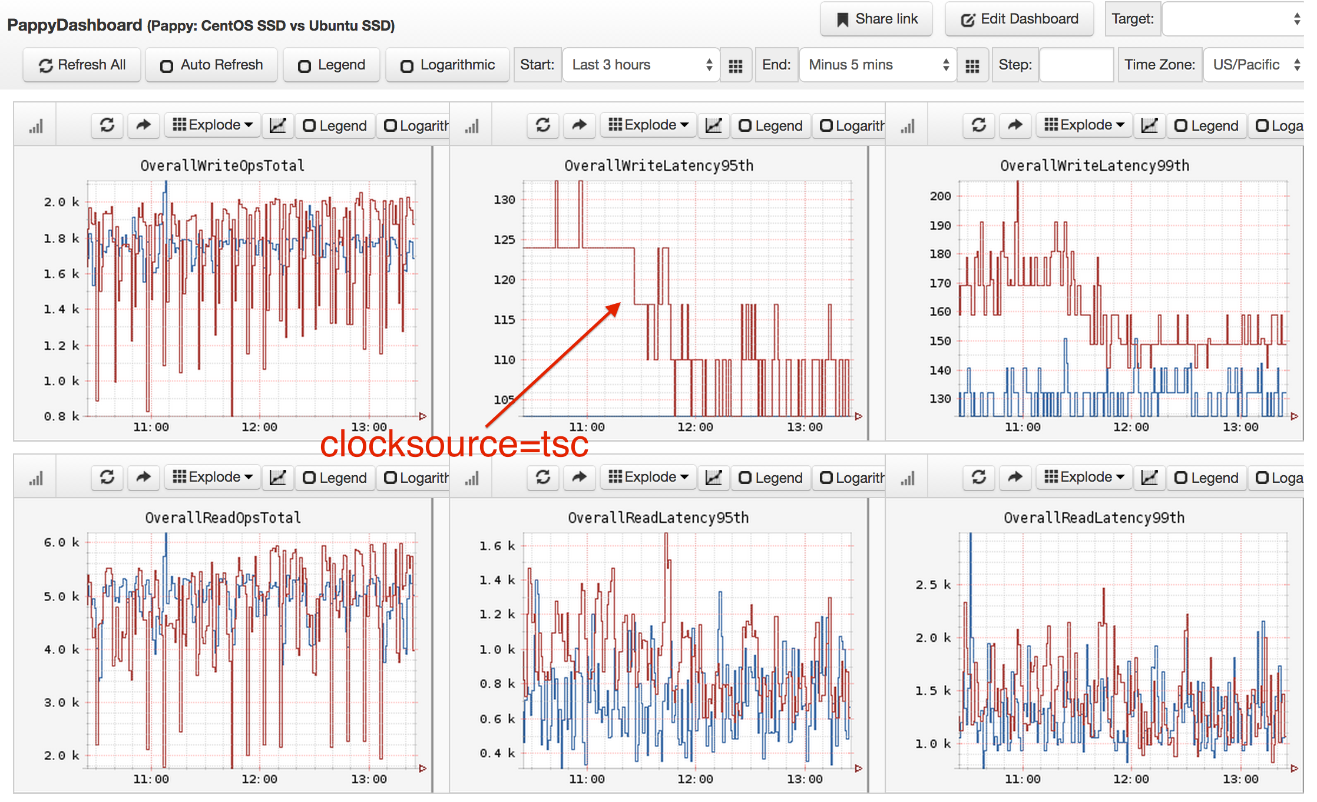The image size is (1317, 802).
Task: Click inside the Step input field
Action: tap(1076, 65)
